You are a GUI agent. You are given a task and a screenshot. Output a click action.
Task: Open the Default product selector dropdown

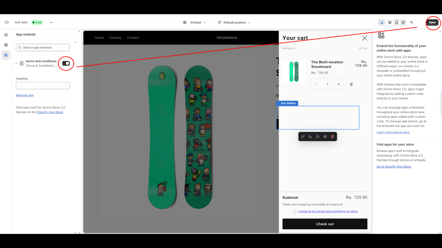tap(234, 22)
